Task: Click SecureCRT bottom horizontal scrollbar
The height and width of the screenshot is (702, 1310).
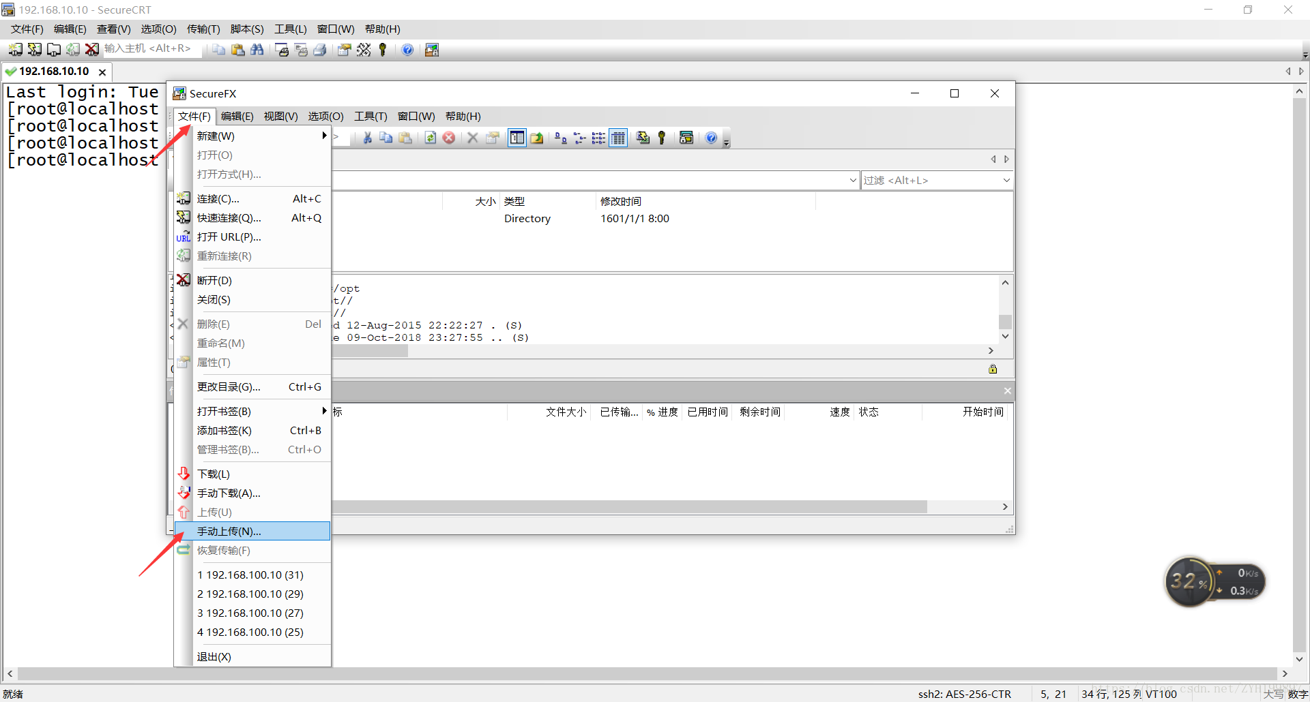Action: click(x=647, y=673)
